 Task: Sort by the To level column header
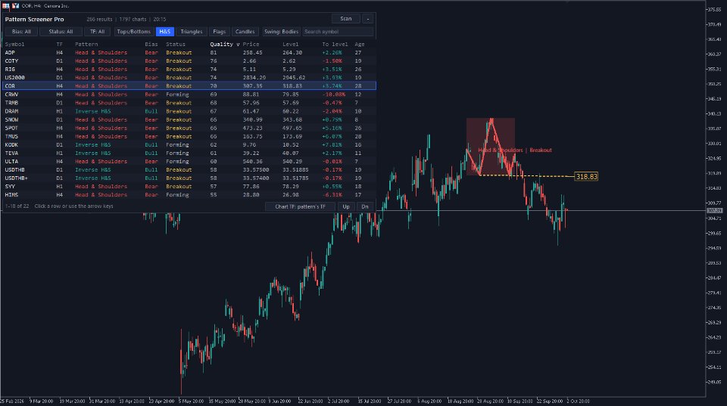click(335, 45)
